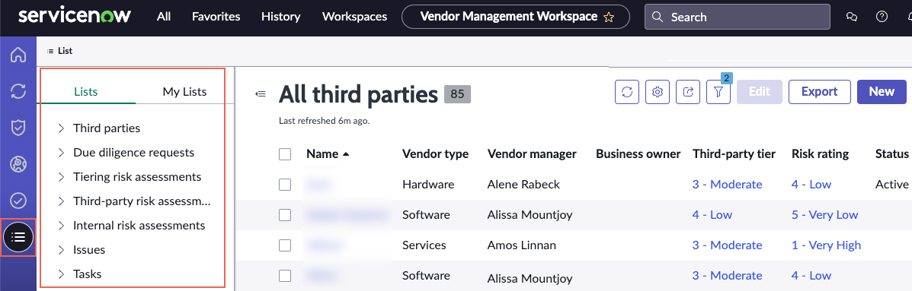
Task: Select the List view sidebar icon
Action: click(x=18, y=236)
